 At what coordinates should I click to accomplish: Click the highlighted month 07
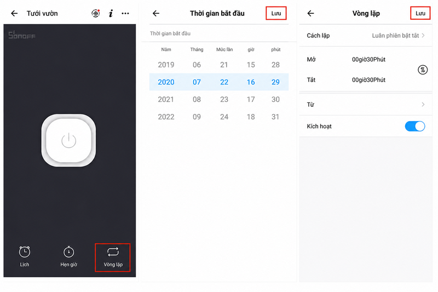(x=197, y=82)
